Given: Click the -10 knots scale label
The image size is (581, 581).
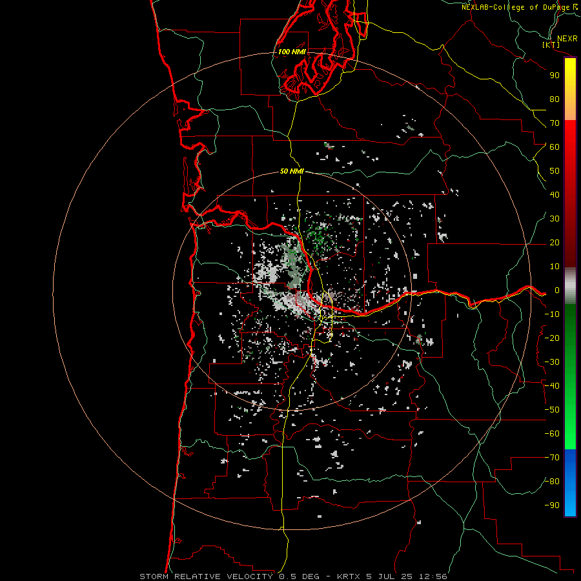Looking at the screenshot, I should (x=552, y=314).
